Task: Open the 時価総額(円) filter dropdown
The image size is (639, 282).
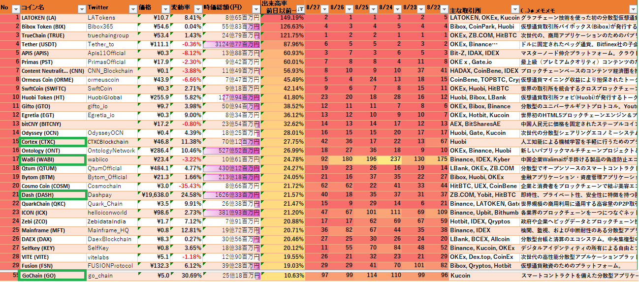Action: coord(255,9)
